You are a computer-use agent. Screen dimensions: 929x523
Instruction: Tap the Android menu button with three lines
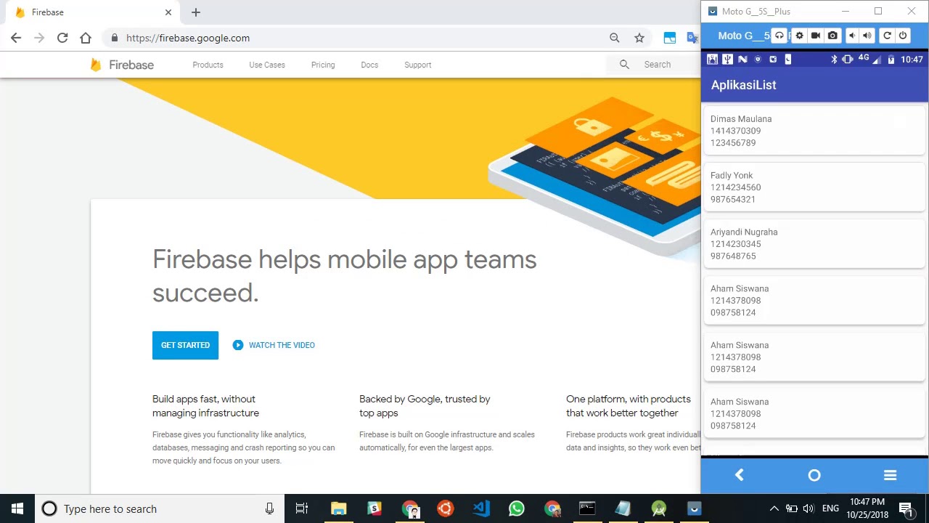891,475
